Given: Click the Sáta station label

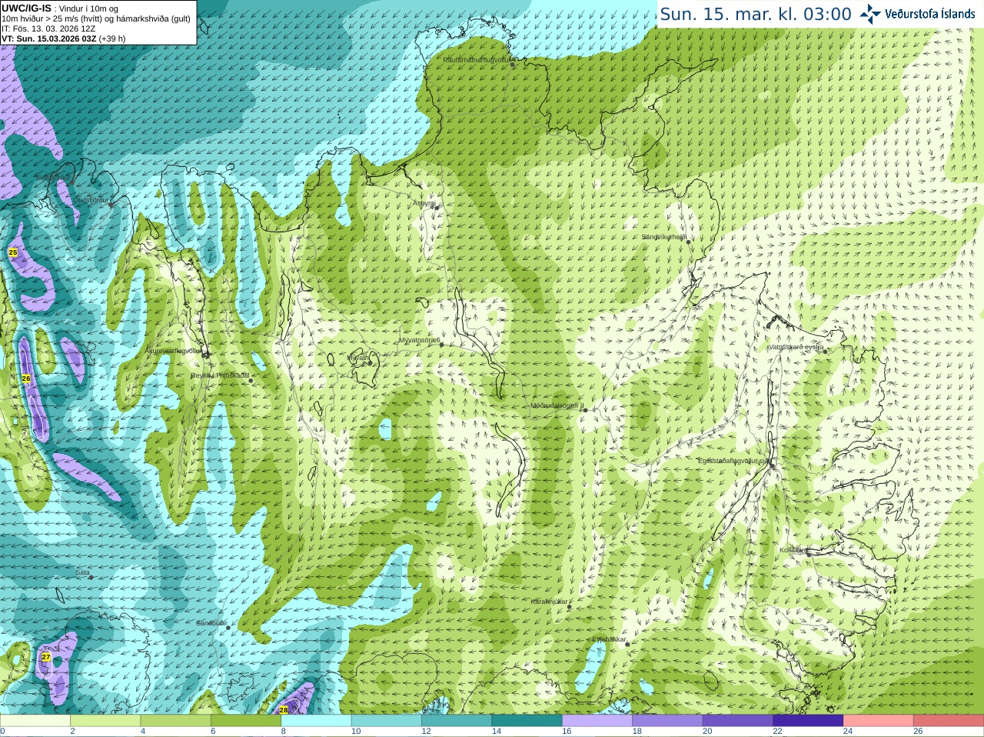Looking at the screenshot, I should click(x=83, y=572).
